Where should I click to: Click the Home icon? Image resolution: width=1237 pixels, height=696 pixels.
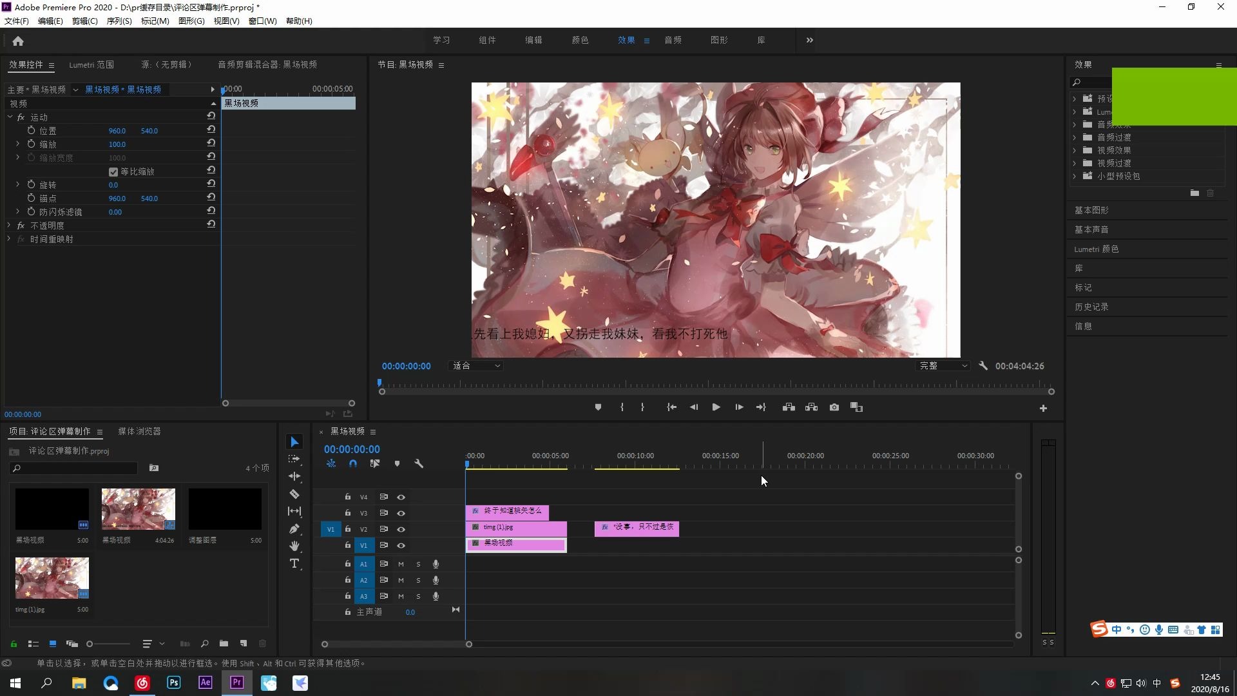coord(18,41)
